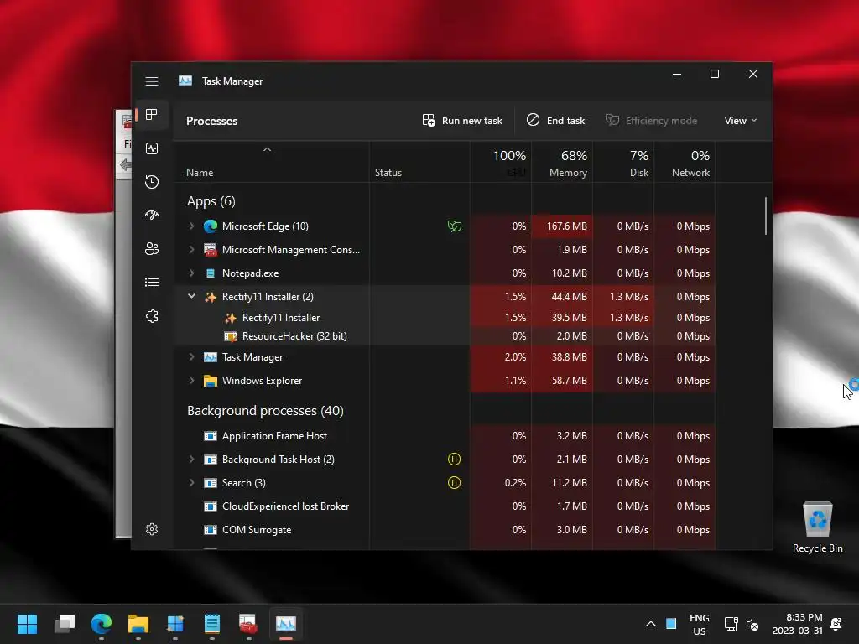Open the Task Manager hamburger navigation menu
Screen dimensions: 859x644
(x=152, y=81)
